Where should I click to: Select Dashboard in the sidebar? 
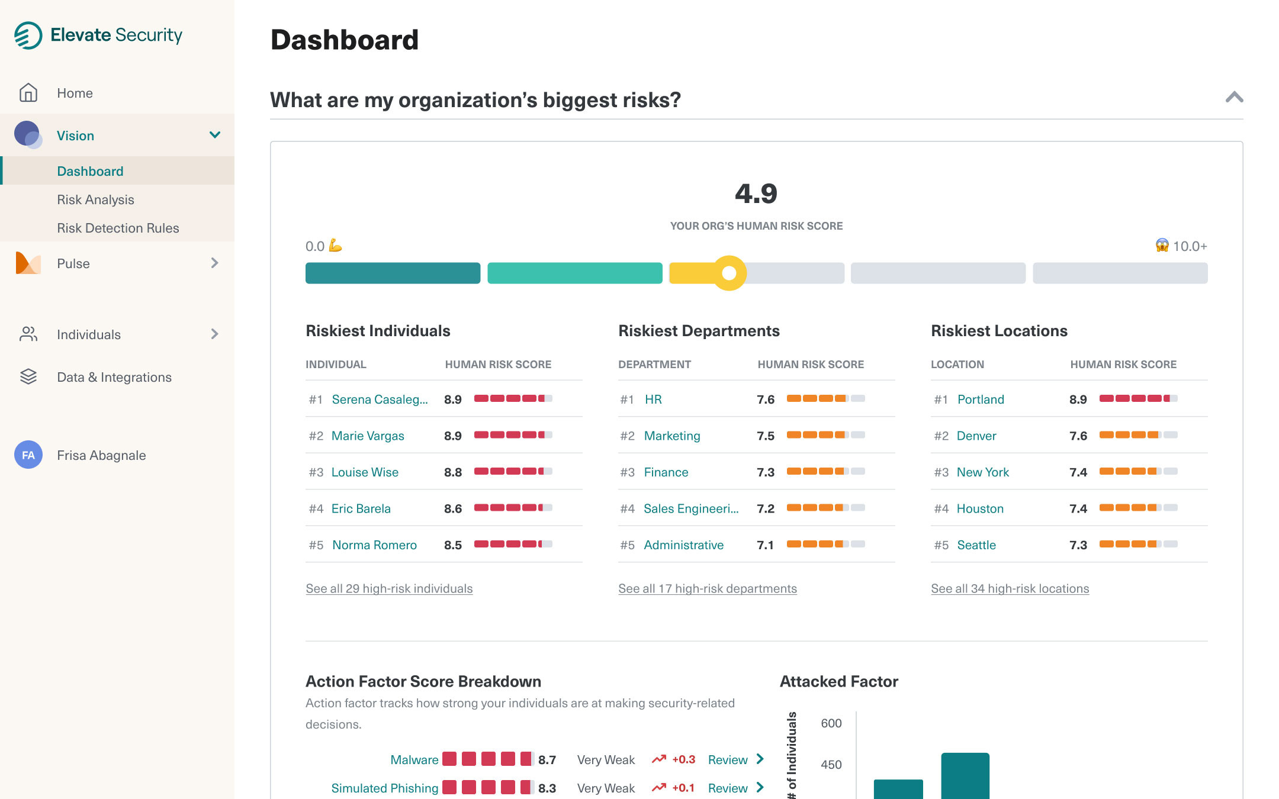[90, 171]
